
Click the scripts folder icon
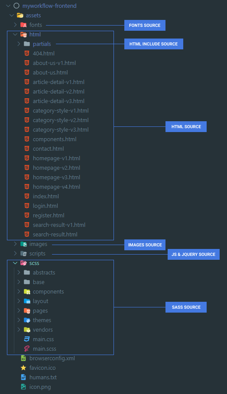23,254
